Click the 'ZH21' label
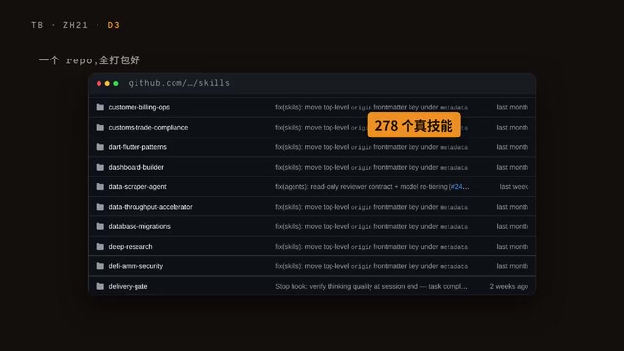Viewport: 624px width, 351px height. 75,25
